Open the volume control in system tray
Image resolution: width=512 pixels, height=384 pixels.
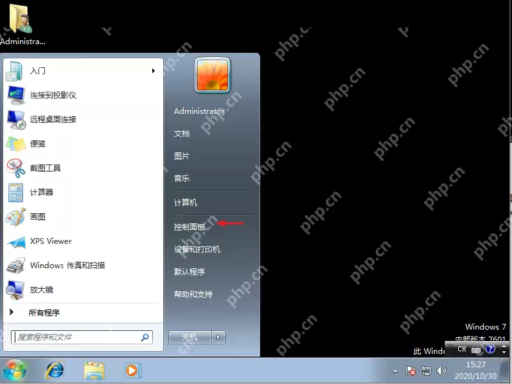[x=442, y=370]
